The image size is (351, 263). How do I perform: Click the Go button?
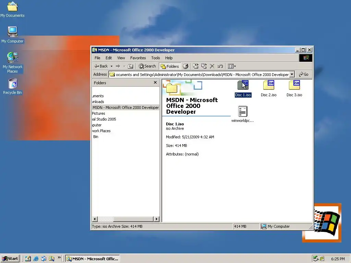(x=304, y=74)
